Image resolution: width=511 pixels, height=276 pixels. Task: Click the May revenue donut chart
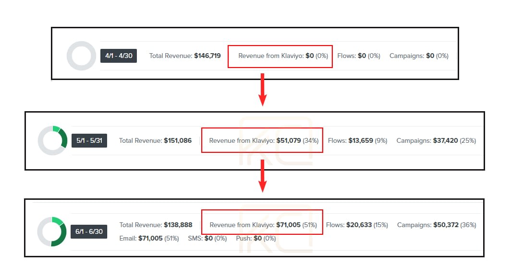[52, 140]
